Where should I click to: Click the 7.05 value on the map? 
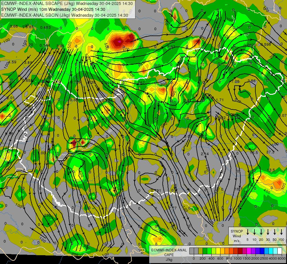point(235,81)
